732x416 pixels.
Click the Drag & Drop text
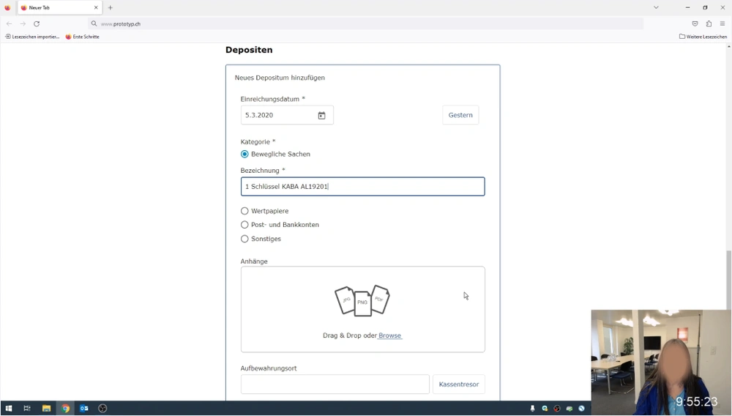point(349,335)
